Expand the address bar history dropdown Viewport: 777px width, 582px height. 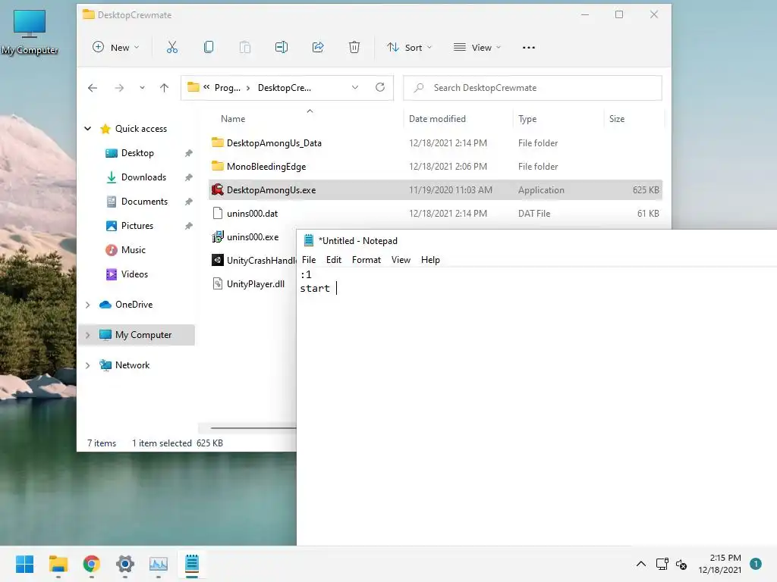(355, 88)
